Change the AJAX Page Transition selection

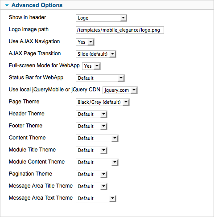coord(96,54)
